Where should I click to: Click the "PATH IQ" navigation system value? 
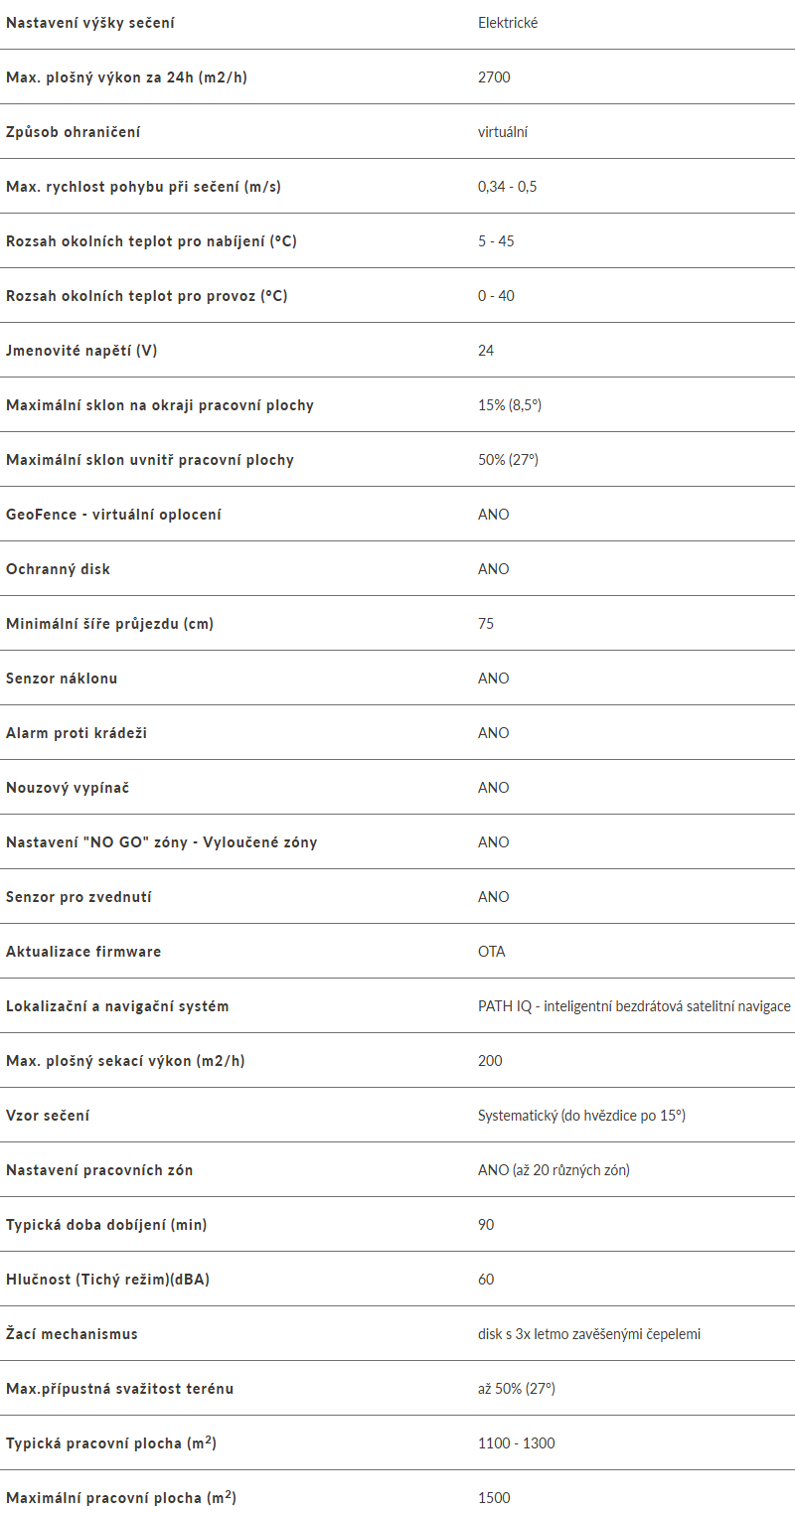634,1005
